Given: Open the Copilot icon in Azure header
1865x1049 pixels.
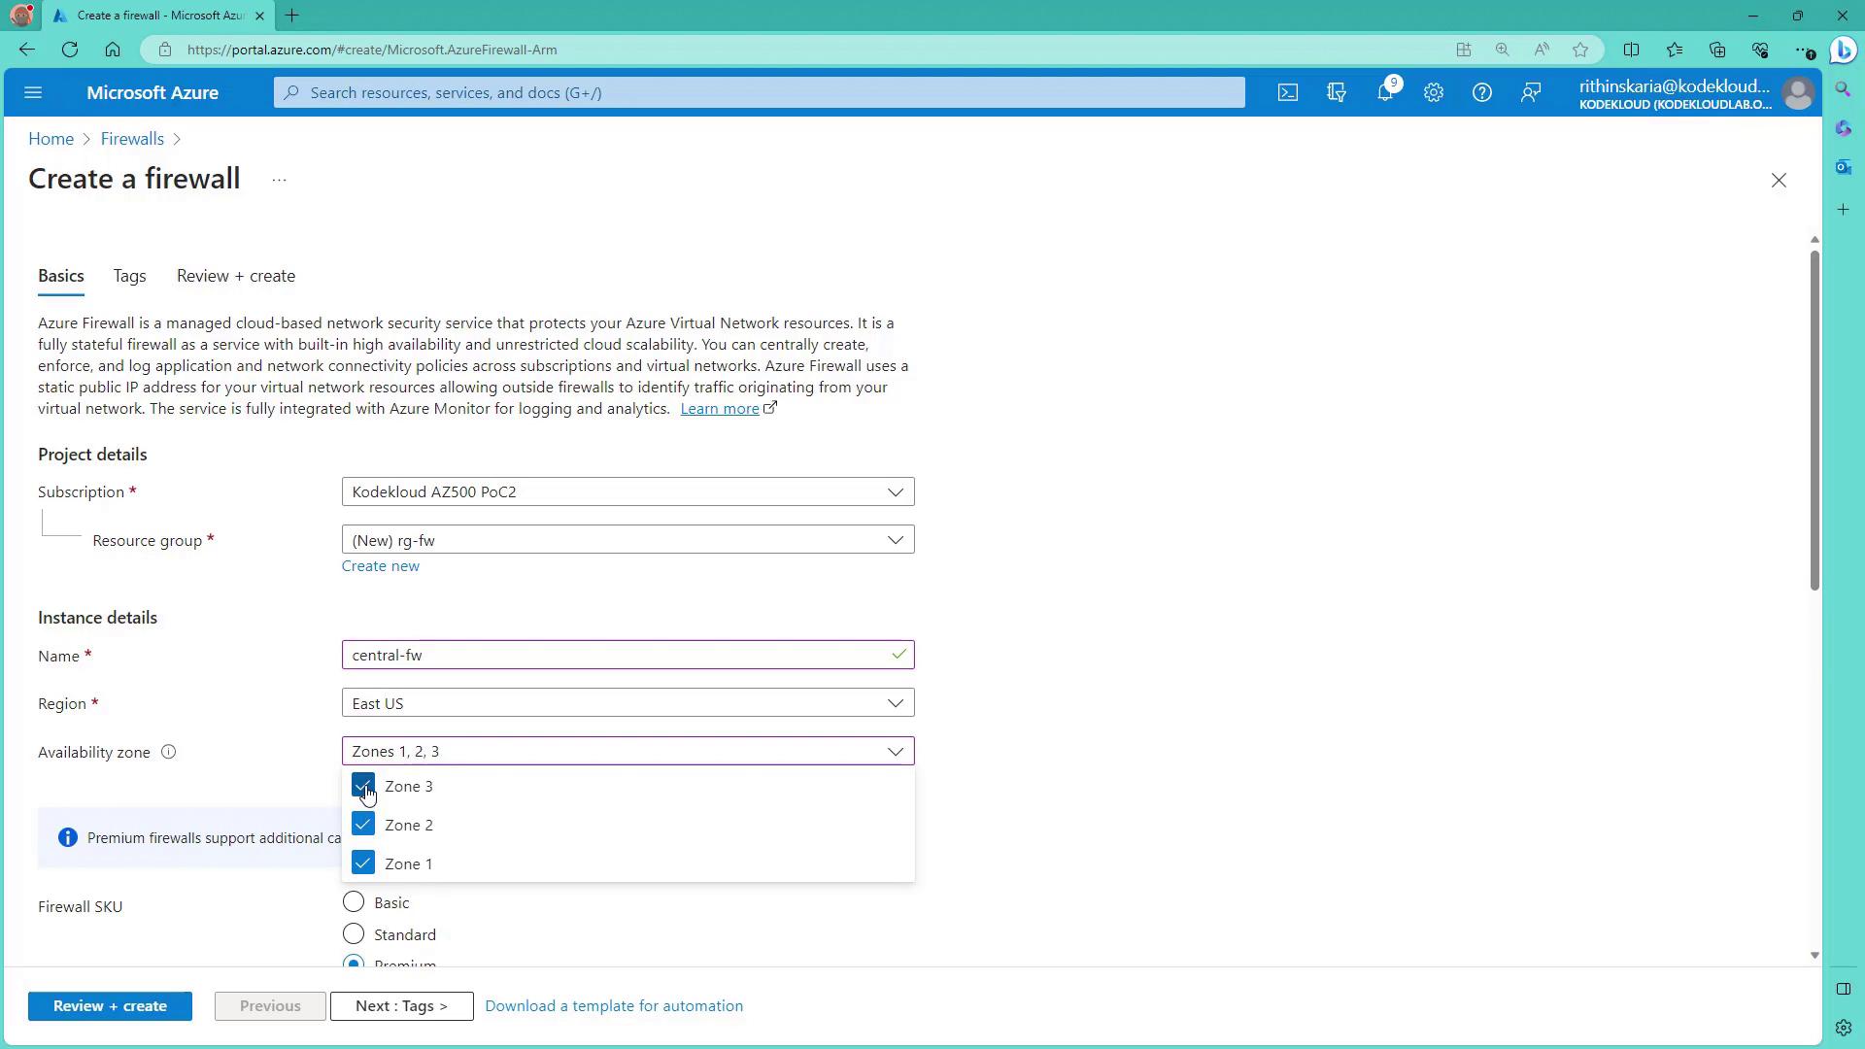Looking at the screenshot, I should pyautogui.click(x=1337, y=93).
